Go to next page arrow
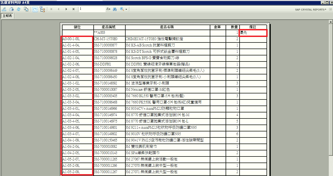The image size is (333, 176). tap(66, 9)
